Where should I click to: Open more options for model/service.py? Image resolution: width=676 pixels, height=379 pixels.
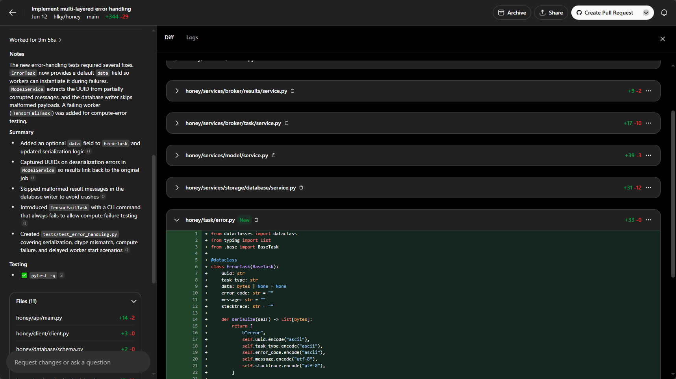click(x=648, y=155)
